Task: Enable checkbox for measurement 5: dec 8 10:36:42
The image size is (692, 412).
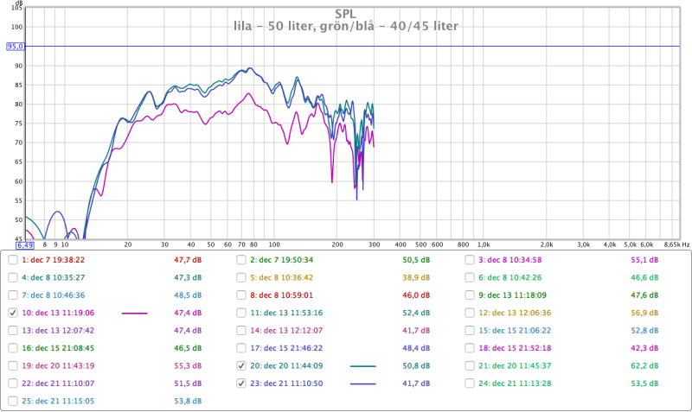Action: coord(241,277)
